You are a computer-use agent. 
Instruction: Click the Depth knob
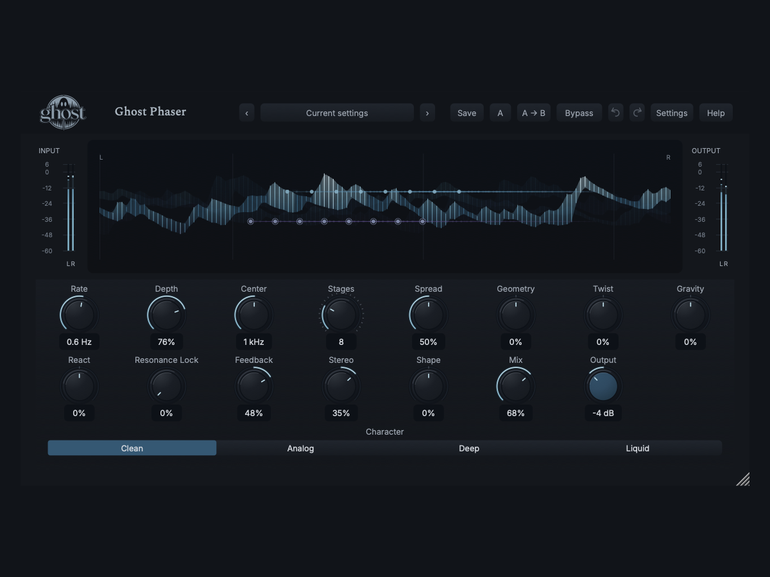pyautogui.click(x=166, y=315)
